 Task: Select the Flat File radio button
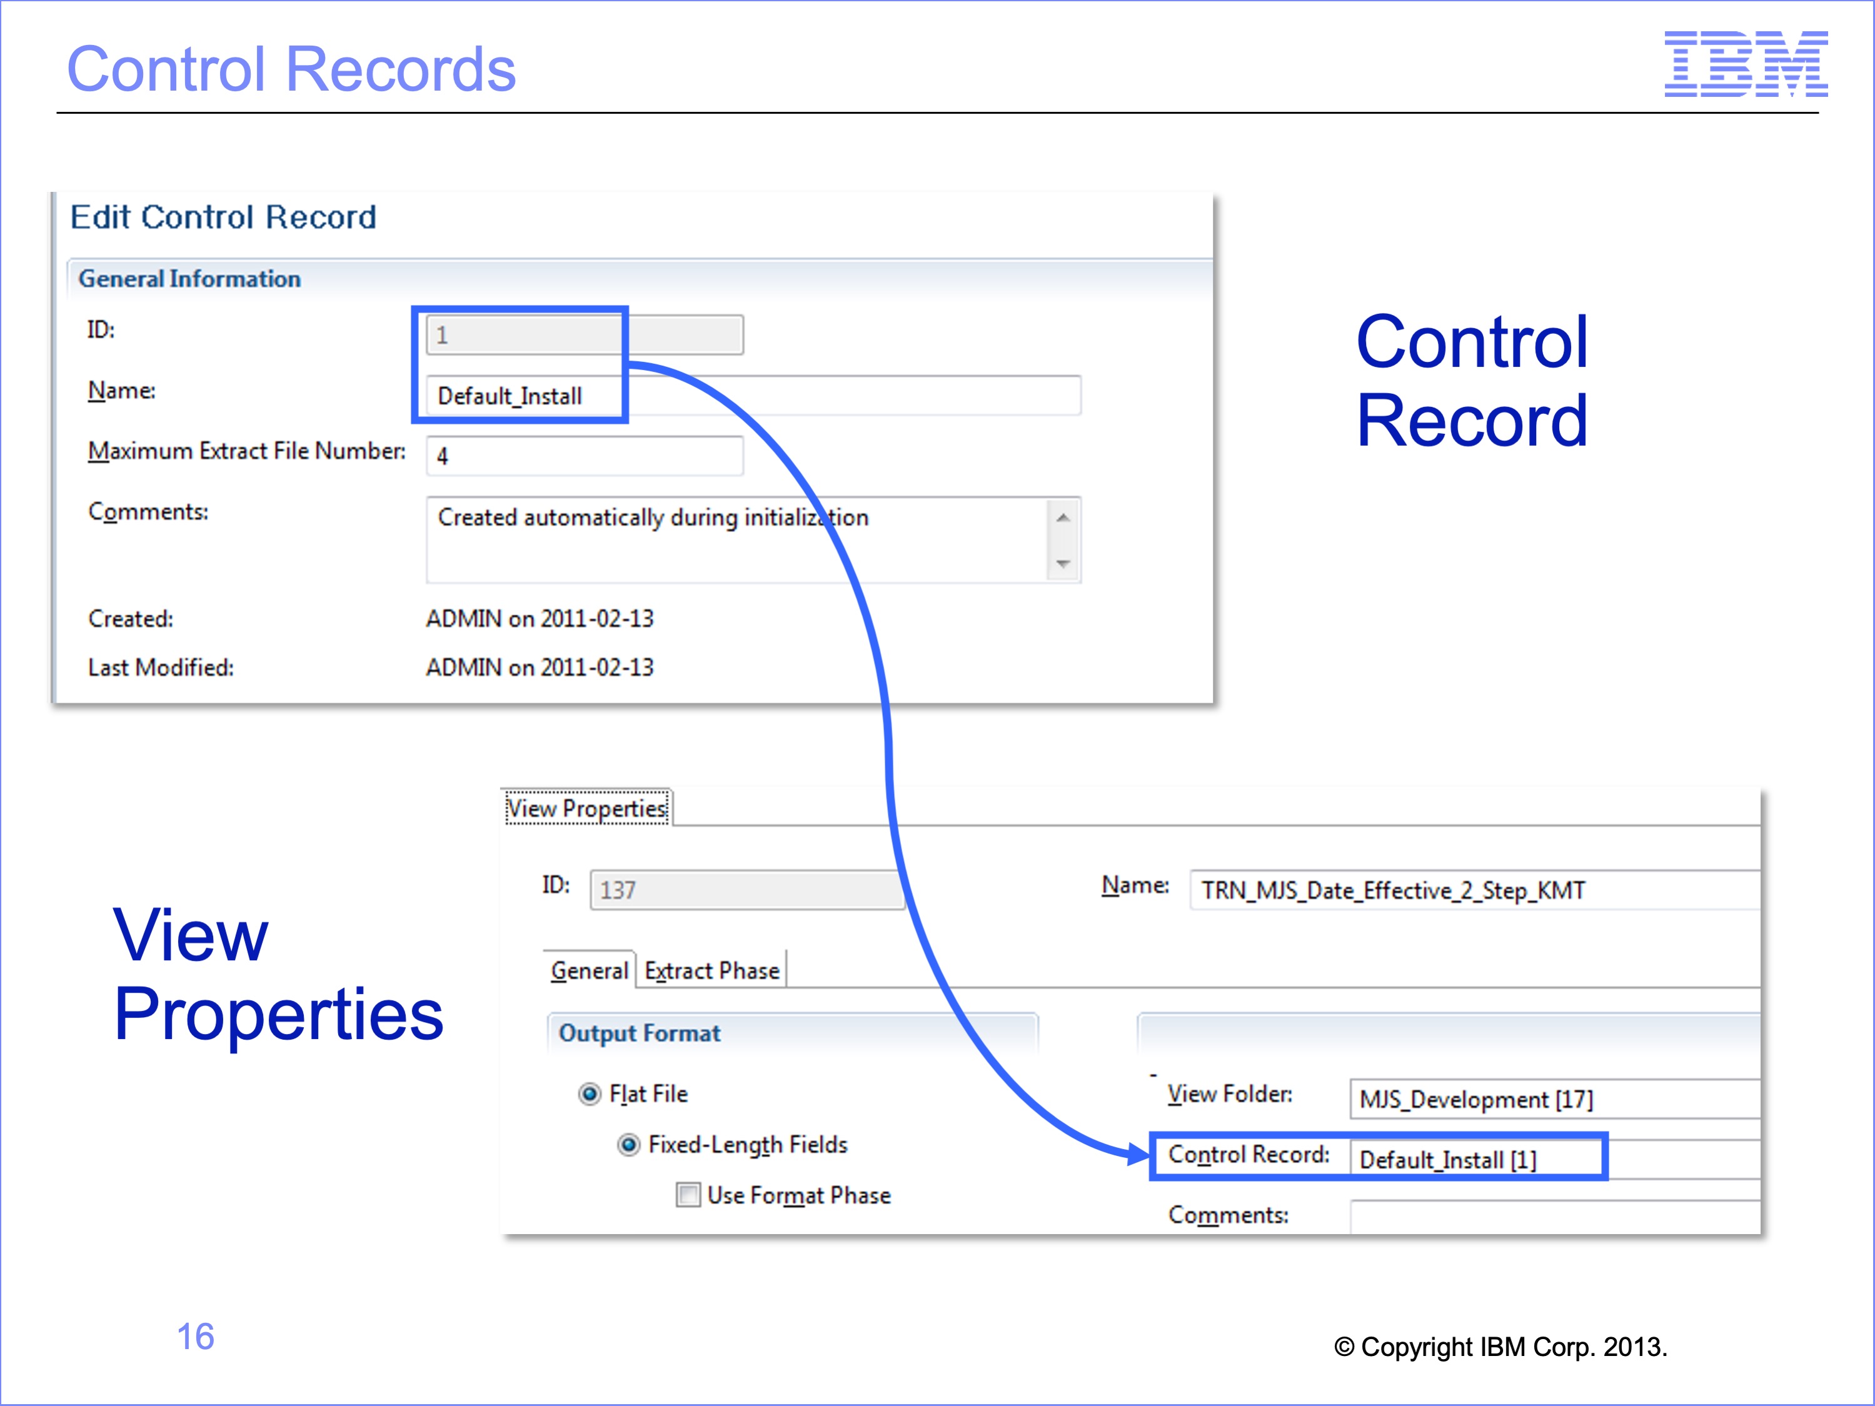[589, 1094]
